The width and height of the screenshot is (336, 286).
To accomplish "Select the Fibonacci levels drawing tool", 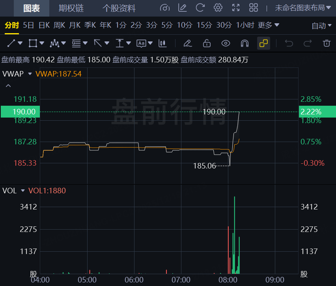I will 76,43.
